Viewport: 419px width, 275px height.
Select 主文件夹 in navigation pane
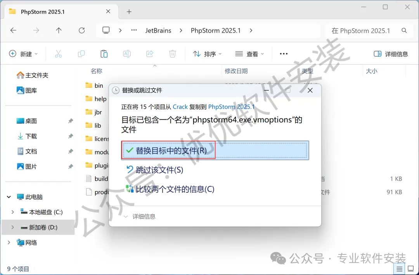[x=32, y=75]
